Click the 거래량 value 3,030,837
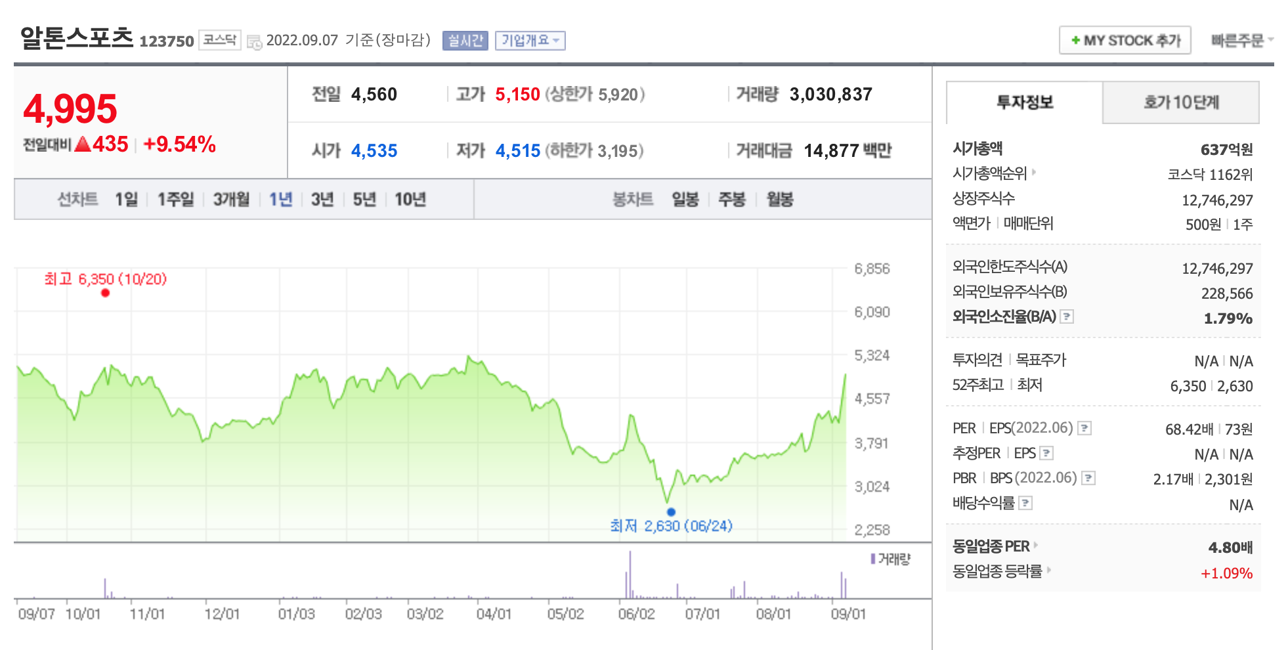Image resolution: width=1288 pixels, height=650 pixels. click(831, 95)
